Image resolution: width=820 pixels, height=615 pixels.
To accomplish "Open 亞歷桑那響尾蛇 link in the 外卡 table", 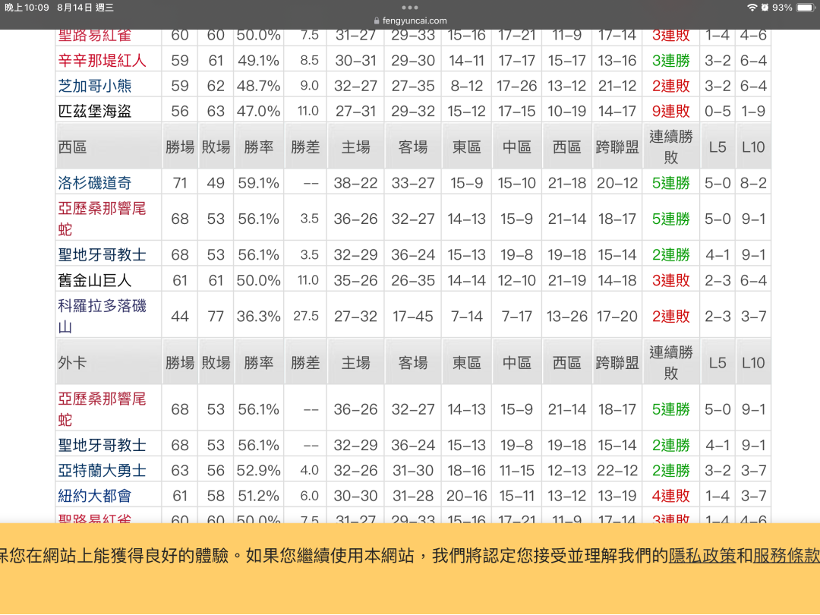I will tap(102, 409).
